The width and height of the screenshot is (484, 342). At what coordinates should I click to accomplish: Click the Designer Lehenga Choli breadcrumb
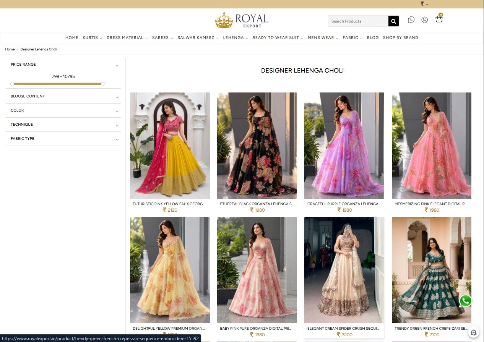[39, 49]
